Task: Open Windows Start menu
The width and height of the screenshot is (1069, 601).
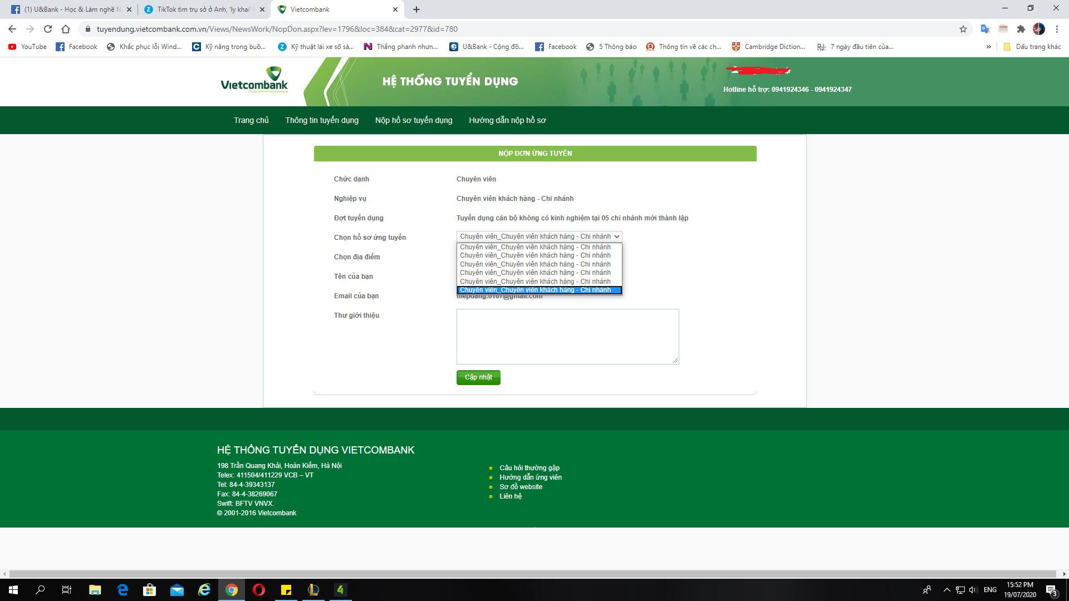Action: (13, 590)
